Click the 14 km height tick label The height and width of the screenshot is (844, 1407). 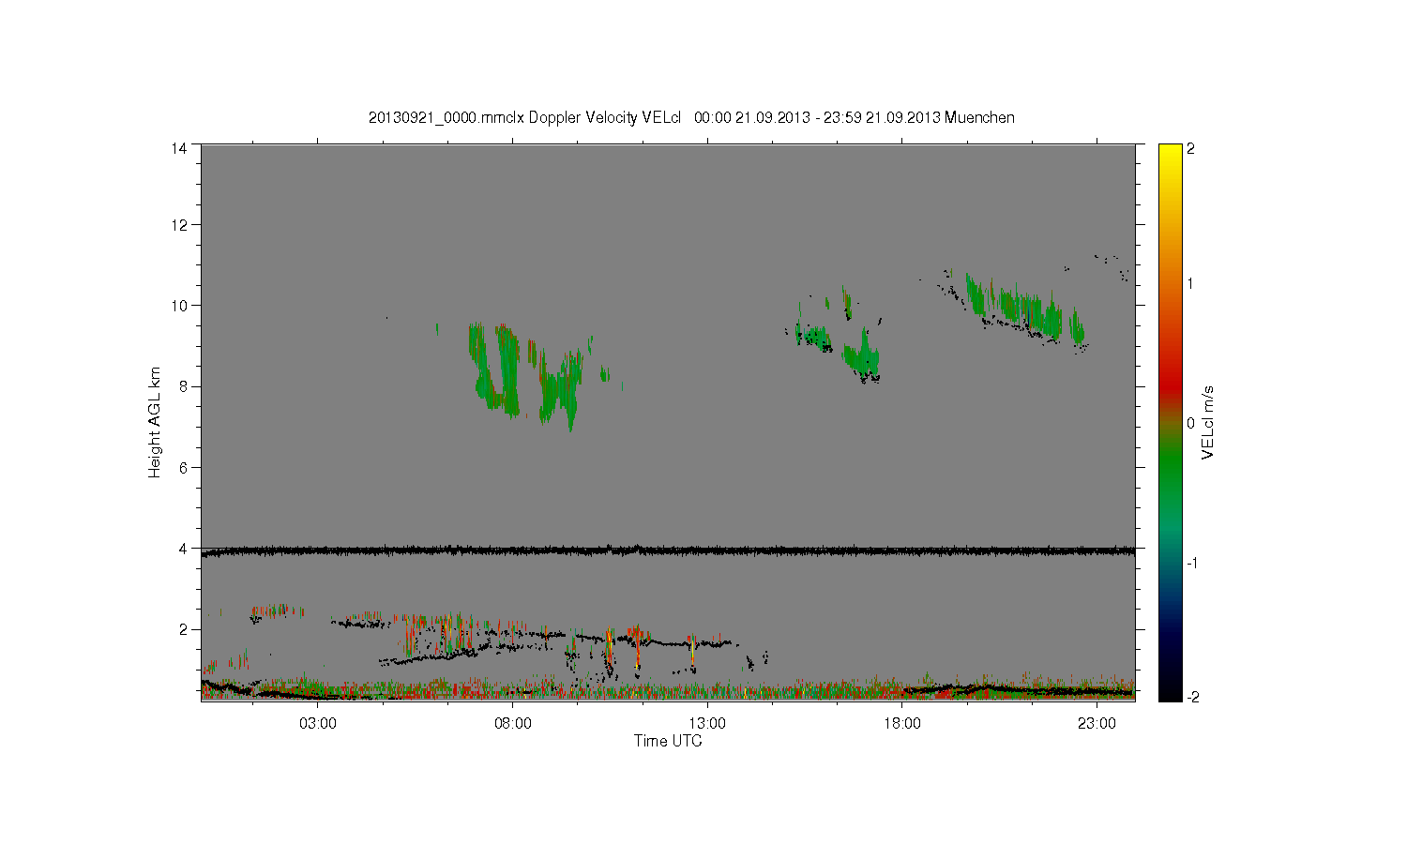pyautogui.click(x=178, y=147)
